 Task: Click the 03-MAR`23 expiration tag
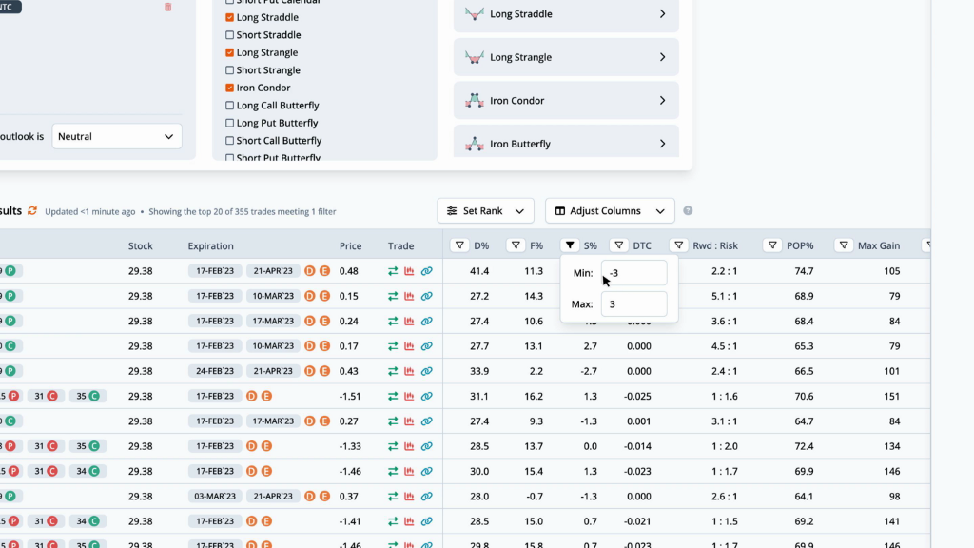[215, 496]
